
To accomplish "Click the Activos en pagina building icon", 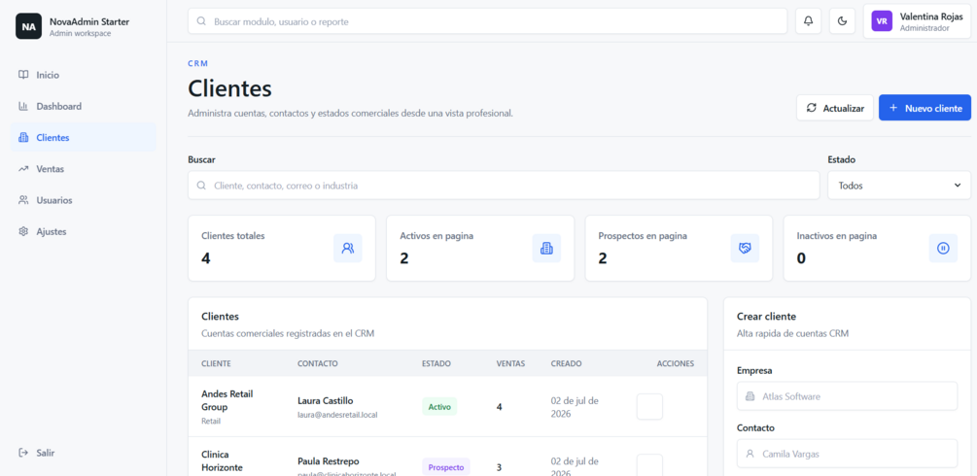I will (x=546, y=248).
